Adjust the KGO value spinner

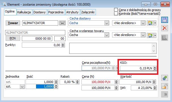pos(155,68)
